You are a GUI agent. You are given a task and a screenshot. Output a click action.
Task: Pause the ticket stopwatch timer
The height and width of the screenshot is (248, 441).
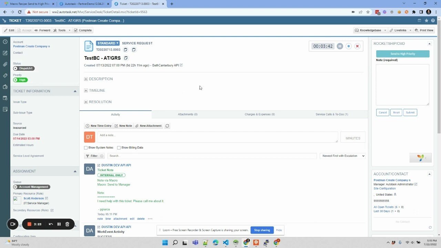coord(340,46)
